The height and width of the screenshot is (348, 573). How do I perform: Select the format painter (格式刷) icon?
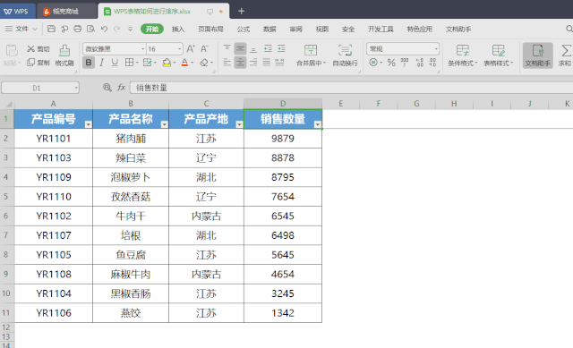(64, 55)
